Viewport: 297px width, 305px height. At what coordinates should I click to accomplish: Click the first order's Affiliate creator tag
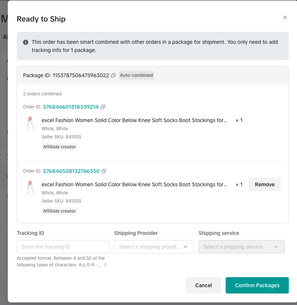(x=59, y=147)
